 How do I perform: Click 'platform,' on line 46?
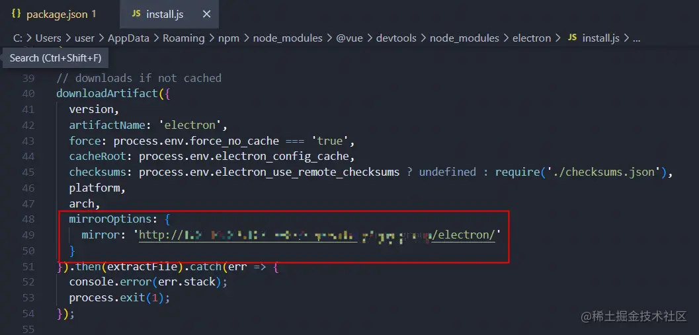[x=97, y=188]
